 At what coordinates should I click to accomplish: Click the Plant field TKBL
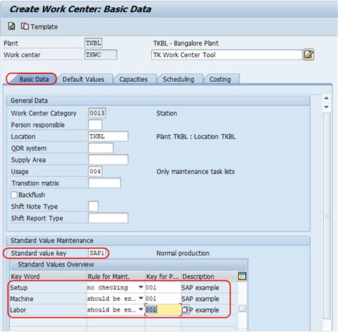click(93, 43)
